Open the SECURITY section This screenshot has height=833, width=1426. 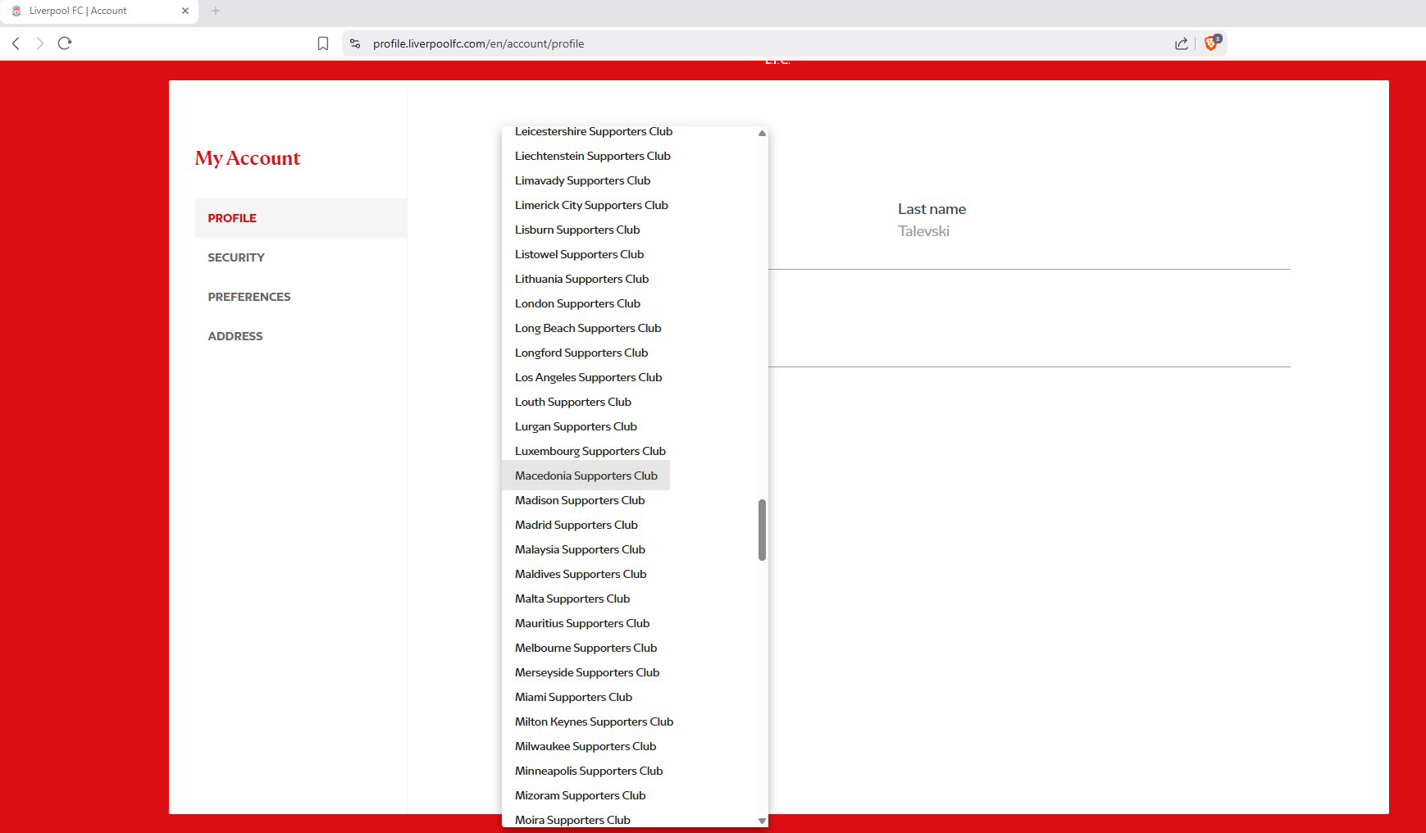coord(301,257)
